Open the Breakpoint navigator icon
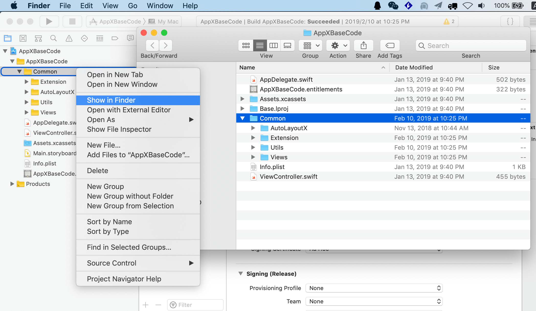 pos(115,38)
